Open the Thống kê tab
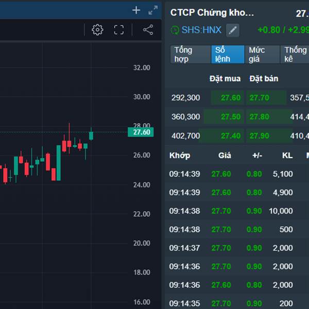 [295, 55]
